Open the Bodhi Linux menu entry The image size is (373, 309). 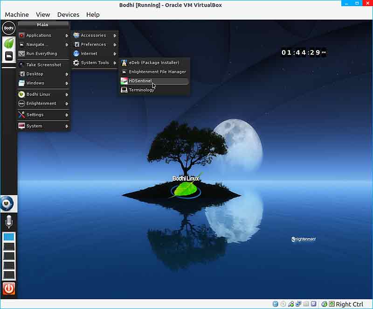tap(43, 94)
